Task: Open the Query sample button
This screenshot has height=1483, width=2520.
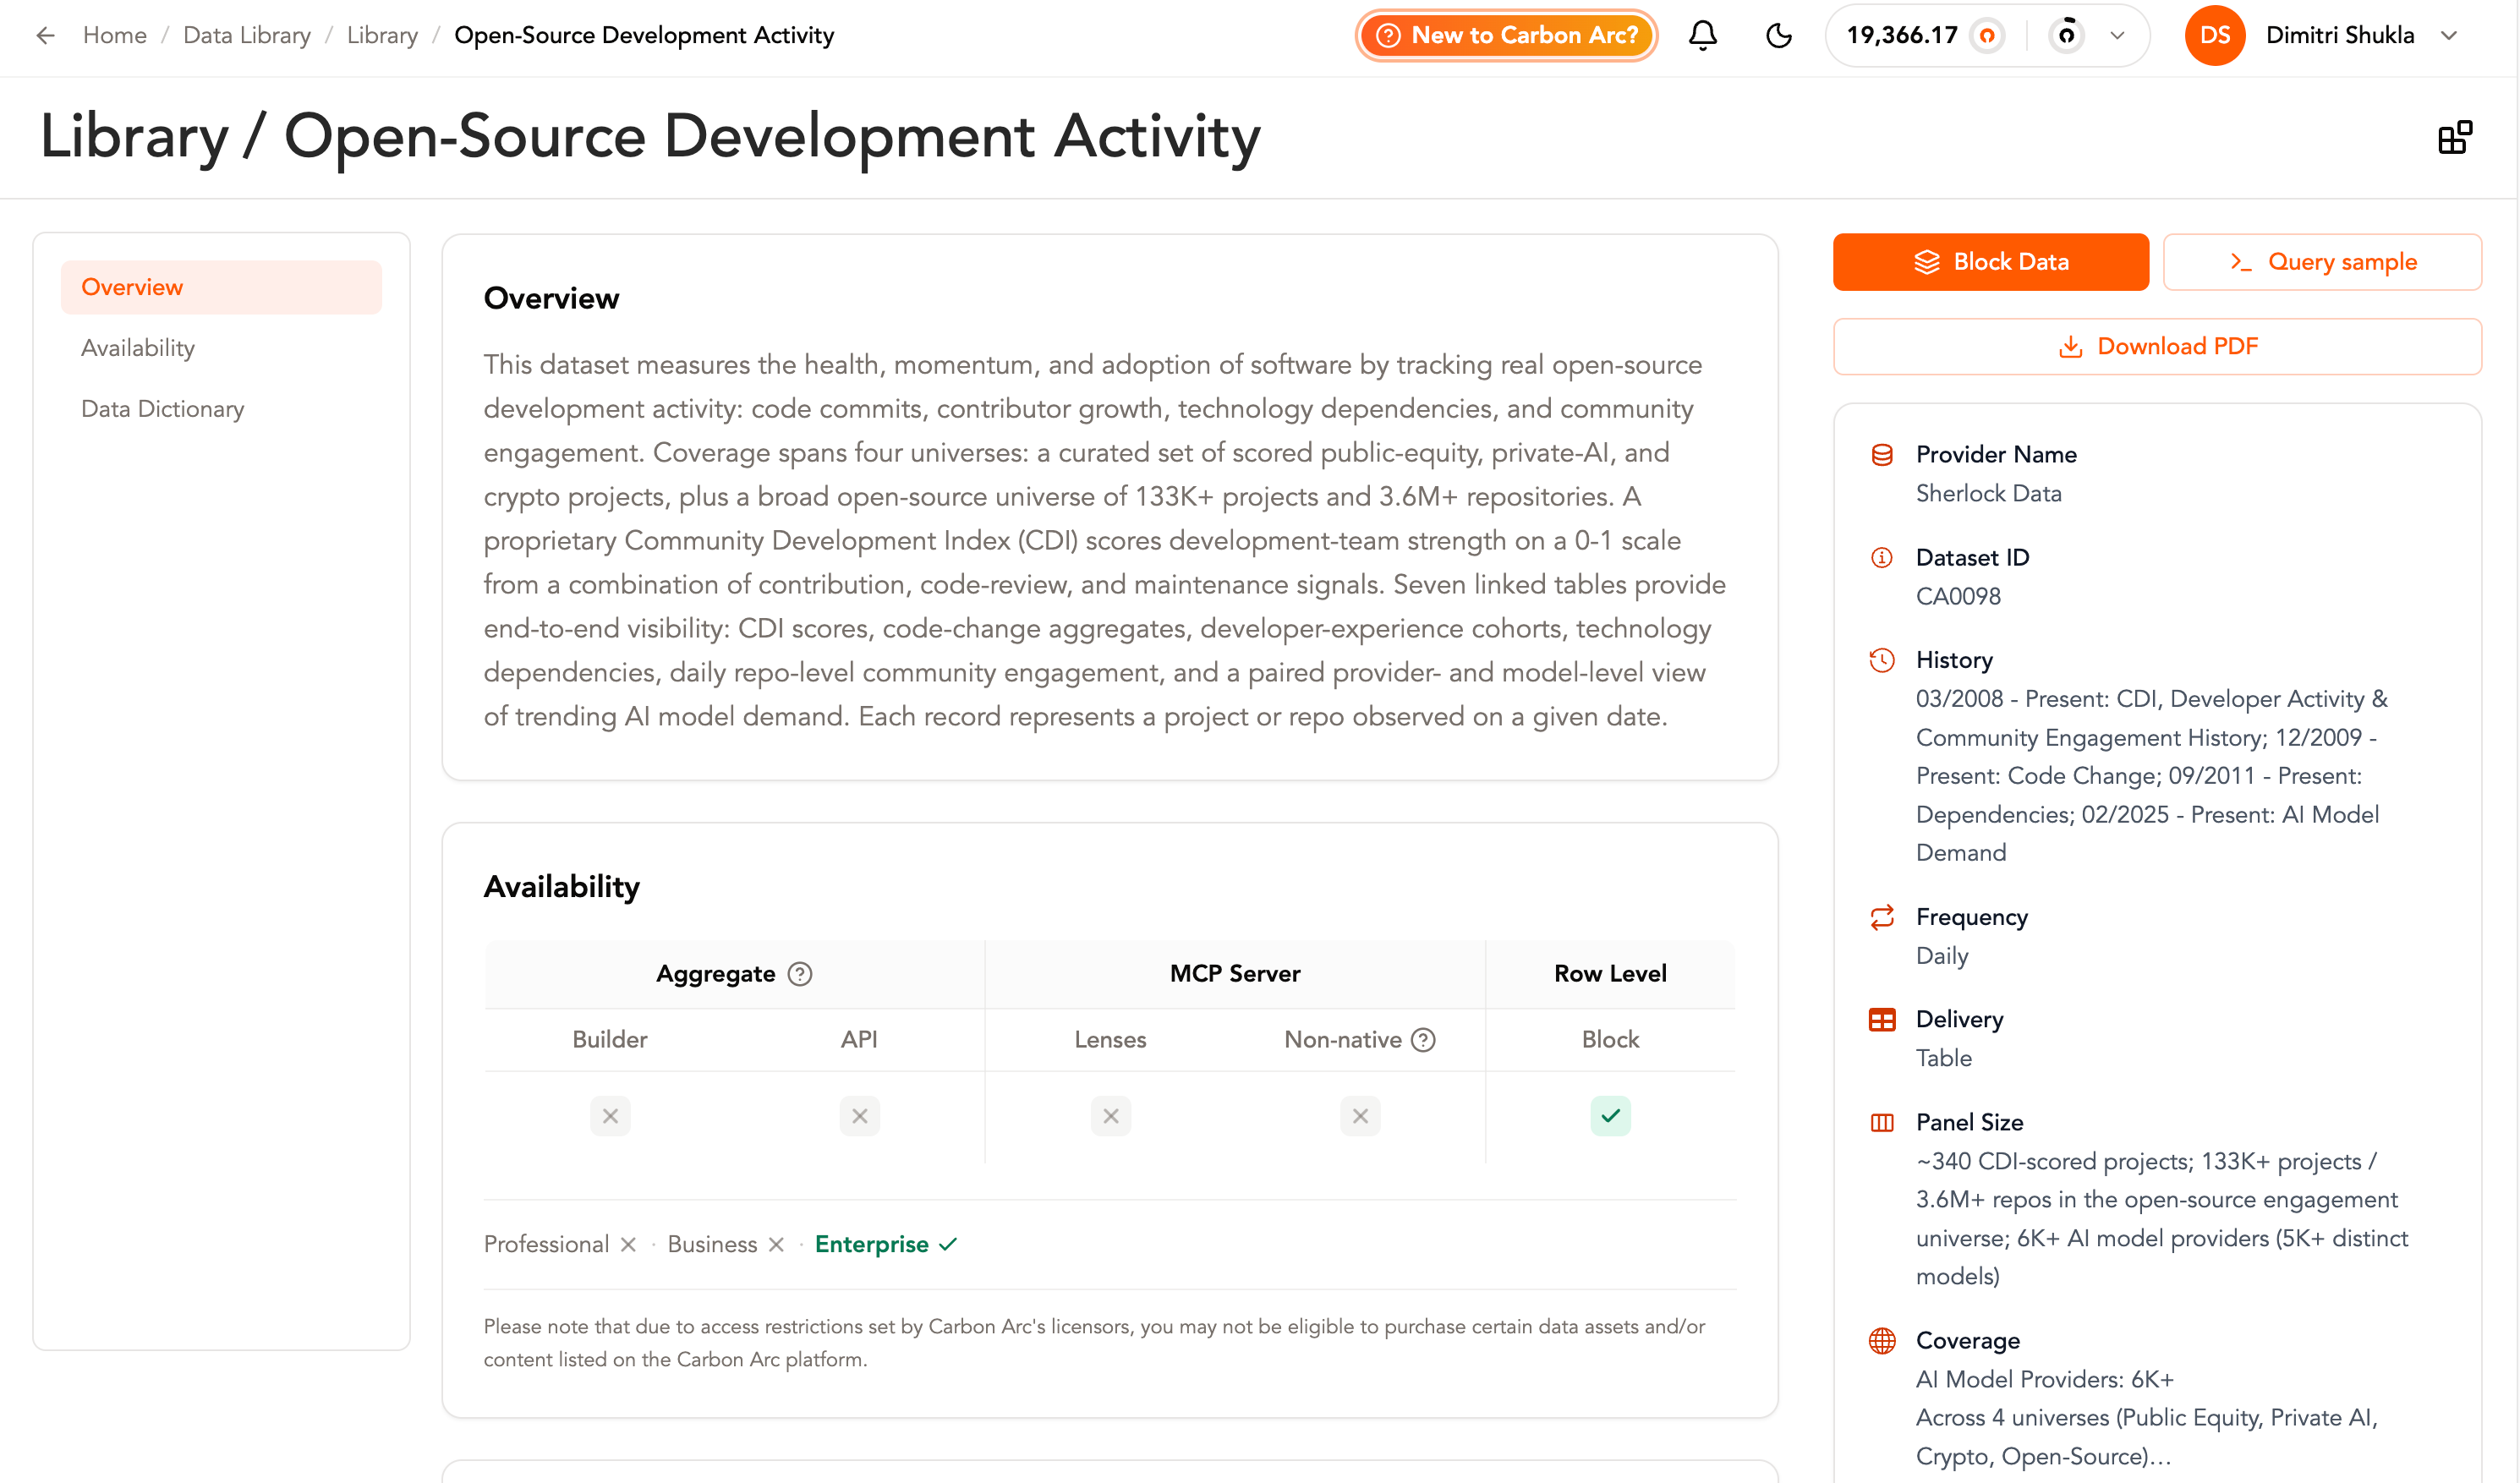Action: tap(2321, 262)
